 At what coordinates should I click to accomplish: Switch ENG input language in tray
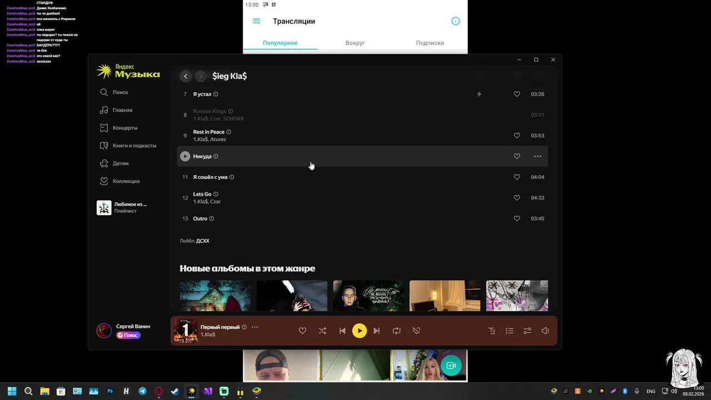click(650, 391)
